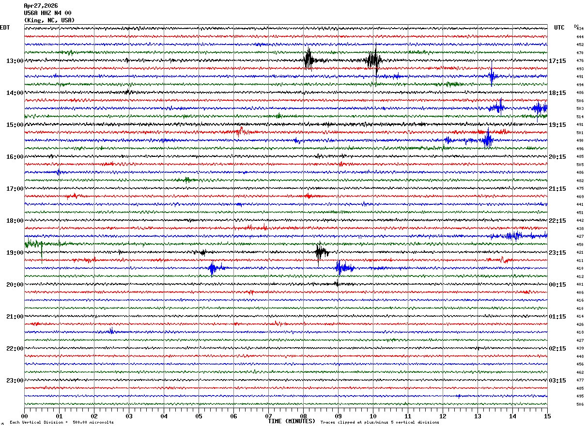Image resolution: width=586 pixels, height=429 pixels.
Task: Click the 00:15 UTC time label
Action: click(x=557, y=285)
